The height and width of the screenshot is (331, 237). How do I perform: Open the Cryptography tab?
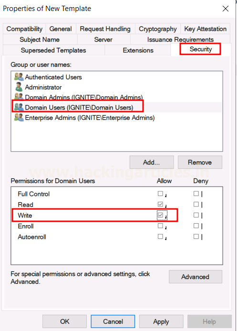(158, 29)
